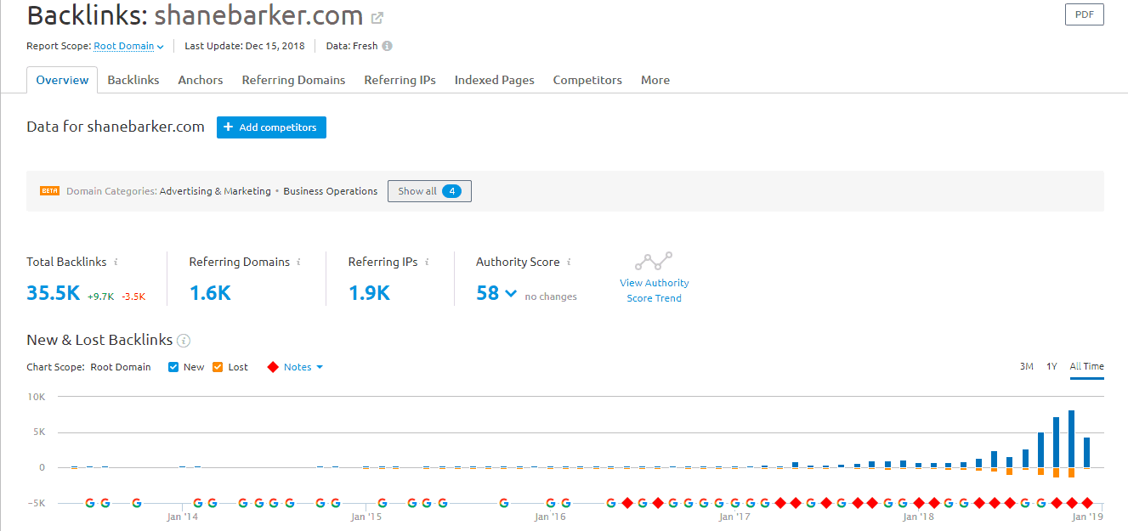Viewport: 1128px width, 531px height.
Task: Open the Notes dropdown in chart legend
Action: point(303,367)
